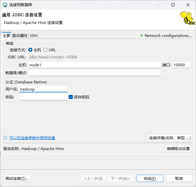Click 测试连接(T) button
The width and height of the screenshot is (196, 187).
[17, 178]
